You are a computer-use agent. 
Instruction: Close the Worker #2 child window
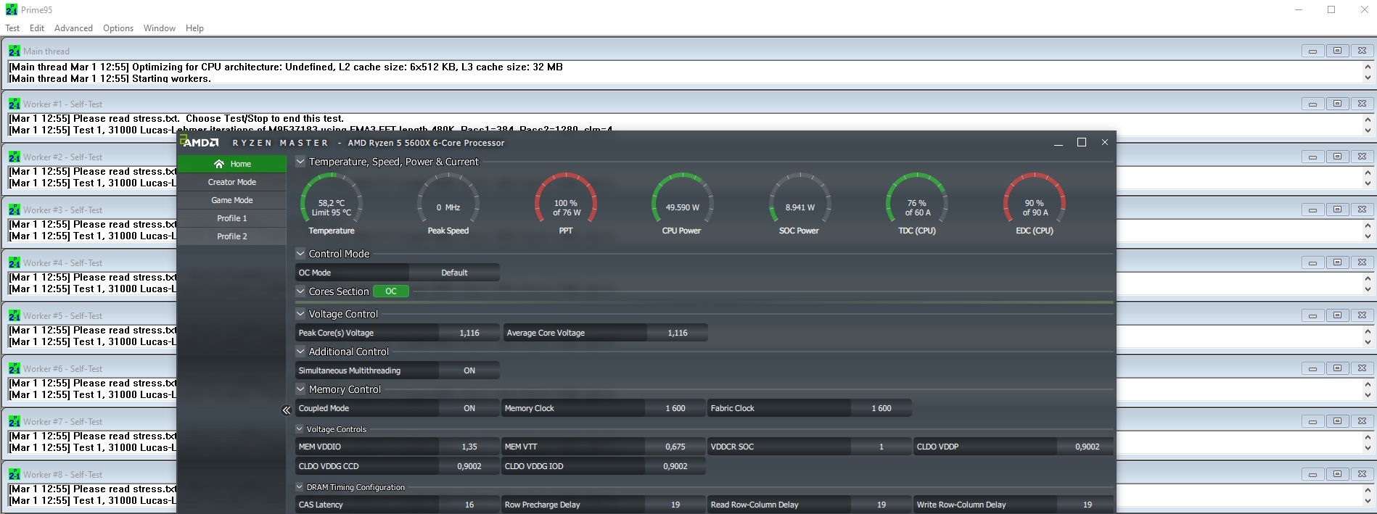[1362, 157]
